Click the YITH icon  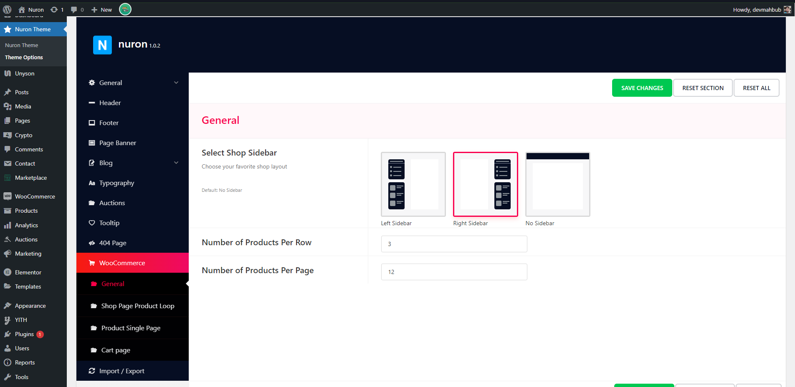[x=8, y=320]
